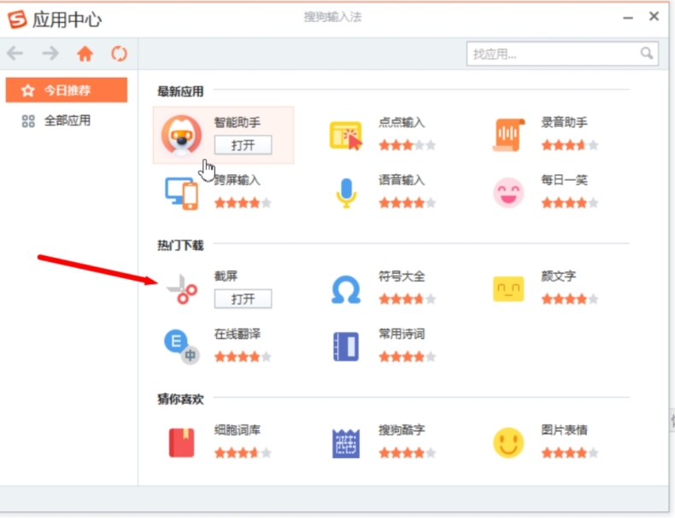Select the 语音输入 microphone icon
675x518 pixels.
tap(346, 194)
